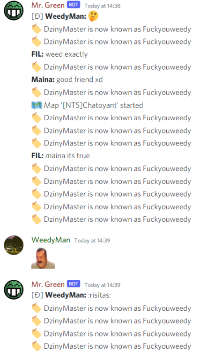Open the risitas laughing man image
This screenshot has height=351, width=214.
click(x=43, y=258)
